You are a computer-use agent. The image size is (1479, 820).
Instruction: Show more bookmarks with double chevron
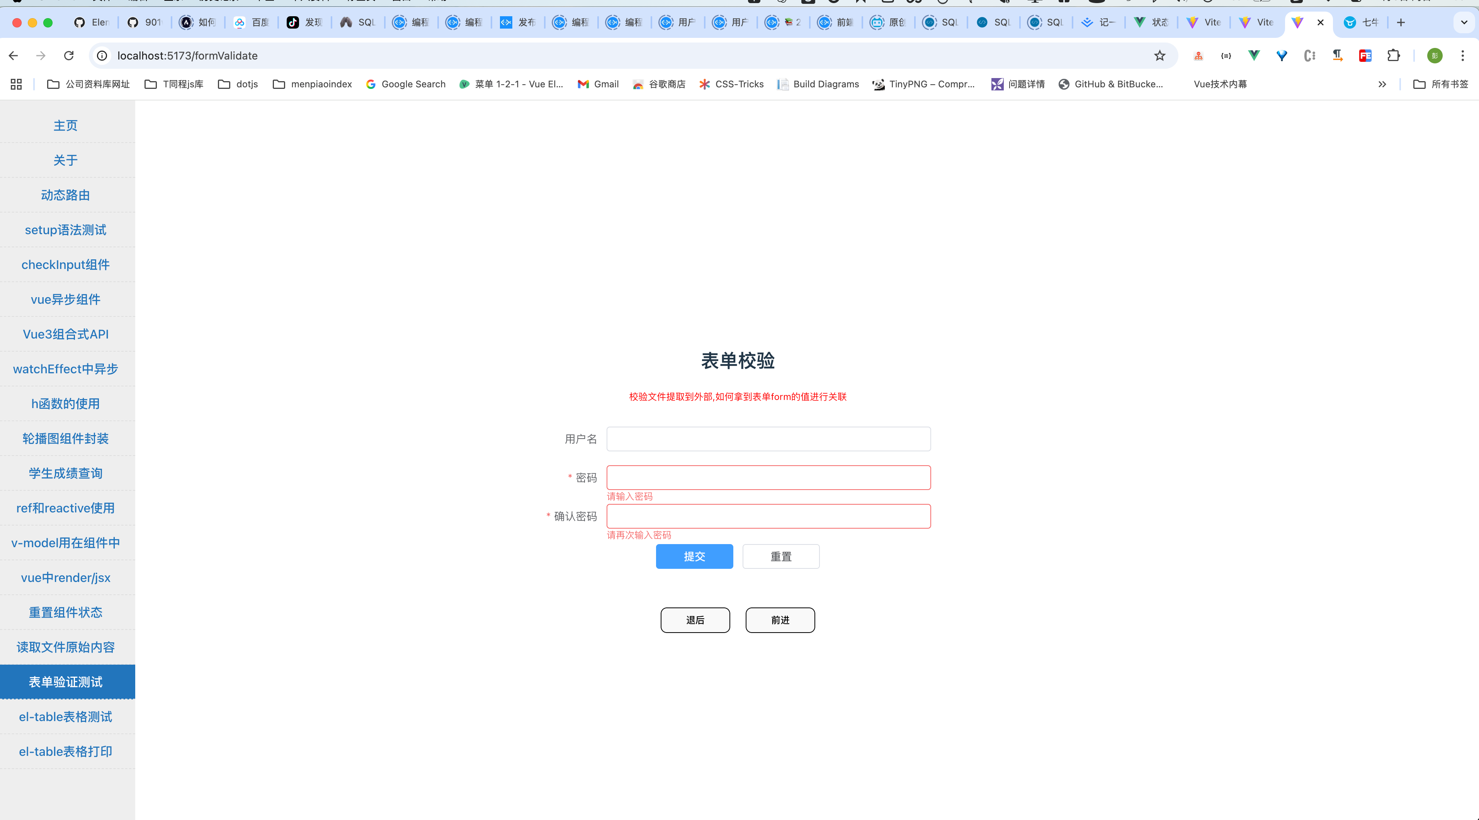(x=1382, y=84)
